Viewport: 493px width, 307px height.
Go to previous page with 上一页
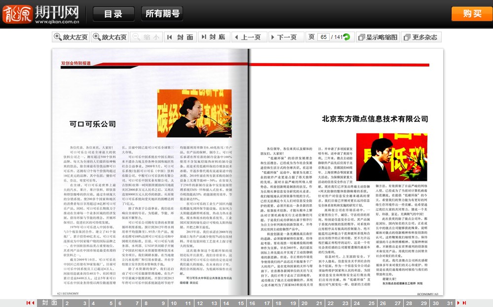pyautogui.click(x=247, y=37)
